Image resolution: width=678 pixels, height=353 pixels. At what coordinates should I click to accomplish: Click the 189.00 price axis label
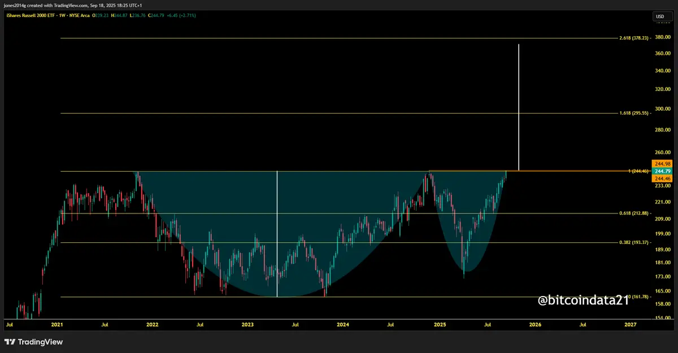click(663, 249)
